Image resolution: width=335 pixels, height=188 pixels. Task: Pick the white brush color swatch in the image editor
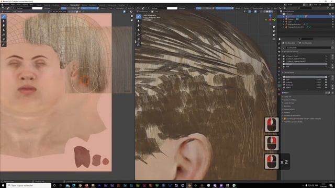pyautogui.click(x=37, y=8)
